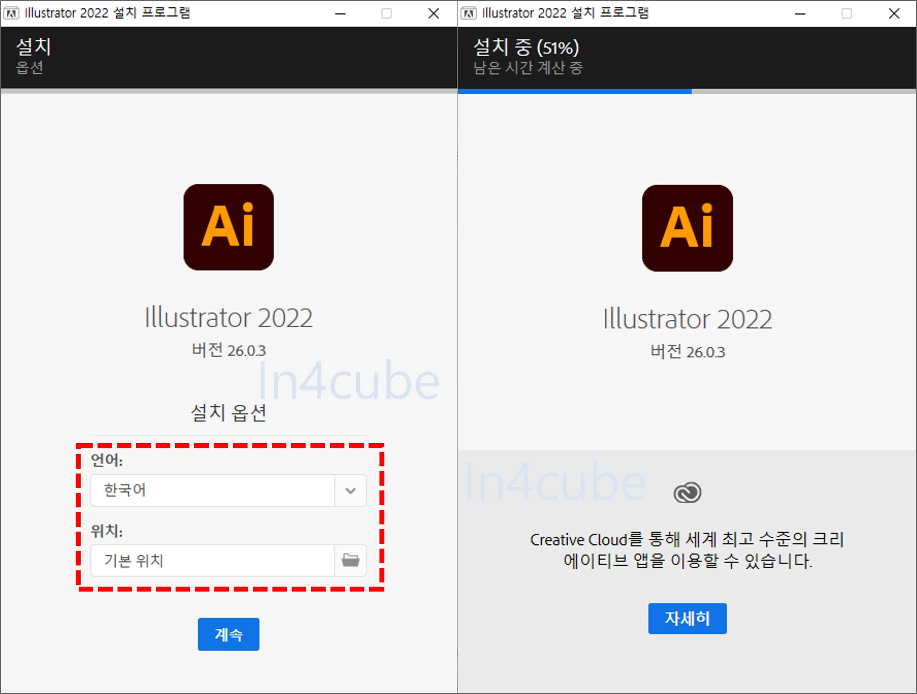
Task: Click the Creative Cloud promotional message text
Action: point(687,550)
